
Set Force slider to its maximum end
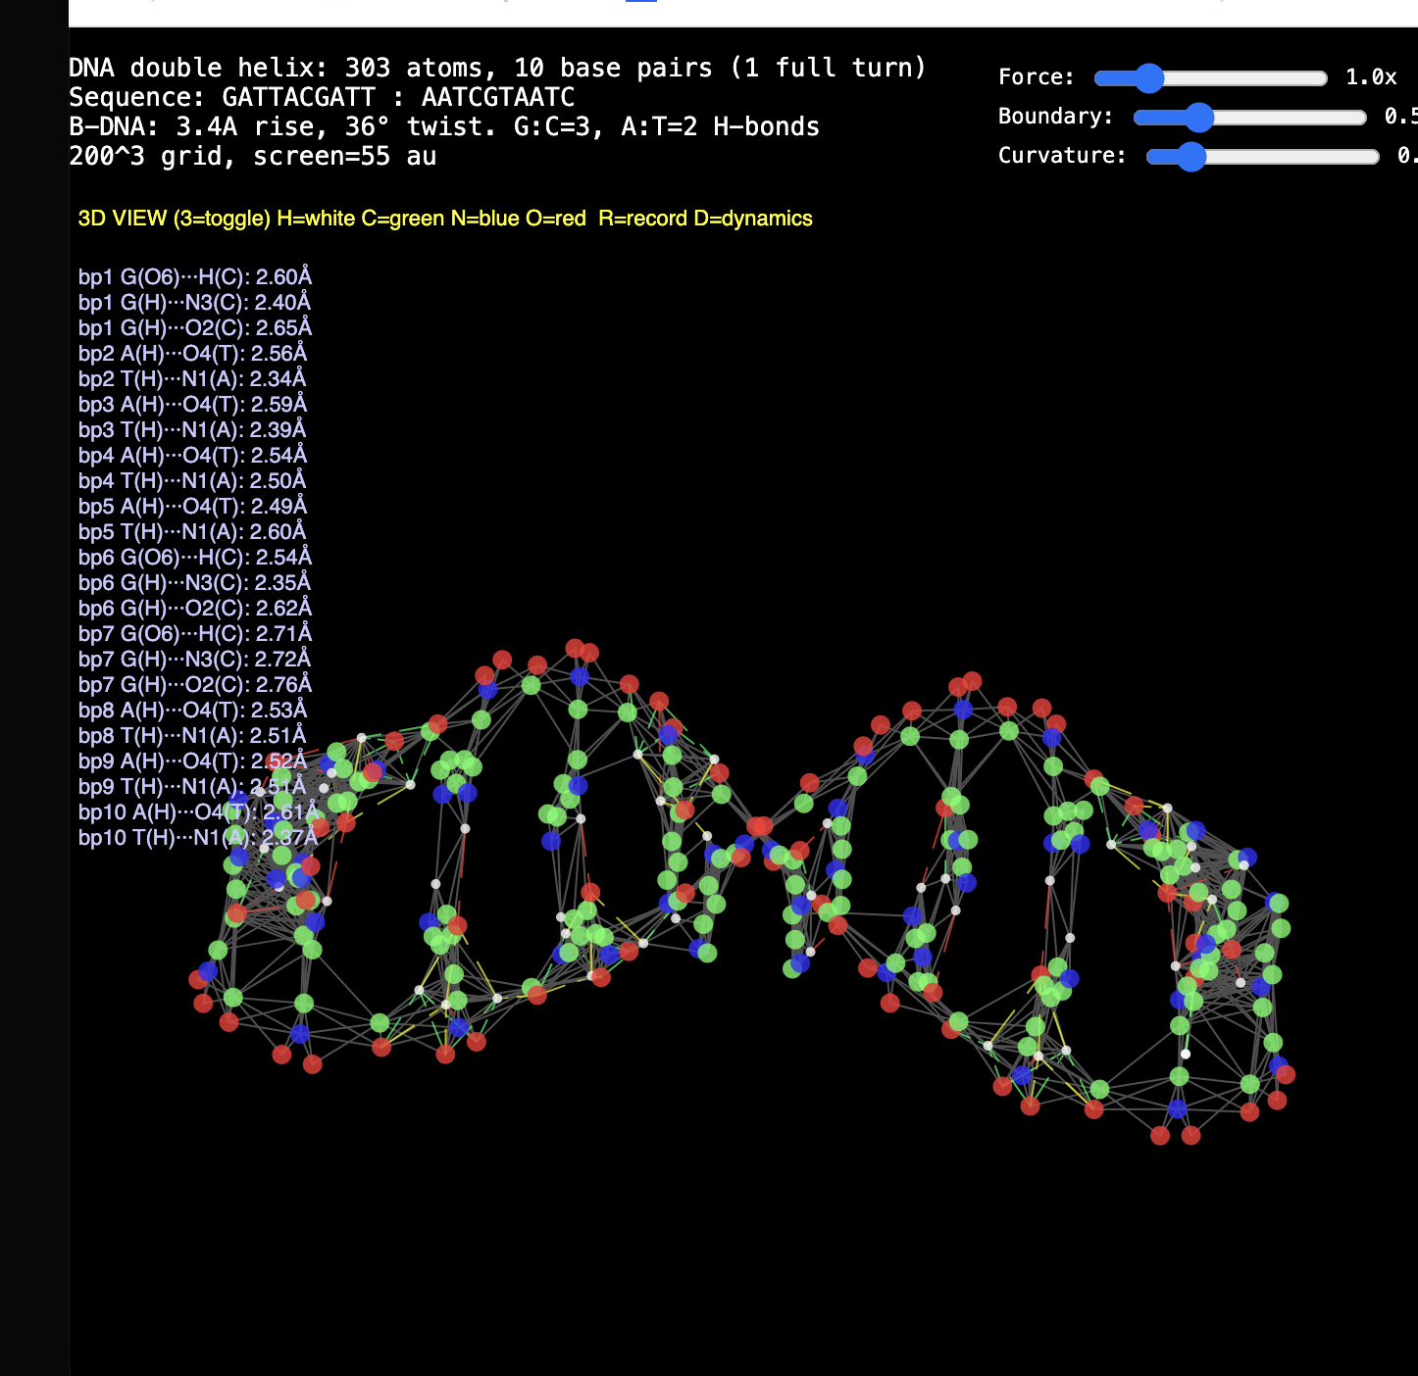pyautogui.click(x=1324, y=78)
